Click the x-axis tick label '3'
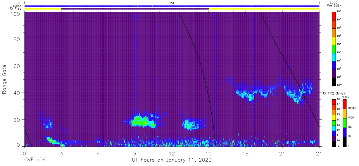Screen dimensions: 359x166 [61, 153]
